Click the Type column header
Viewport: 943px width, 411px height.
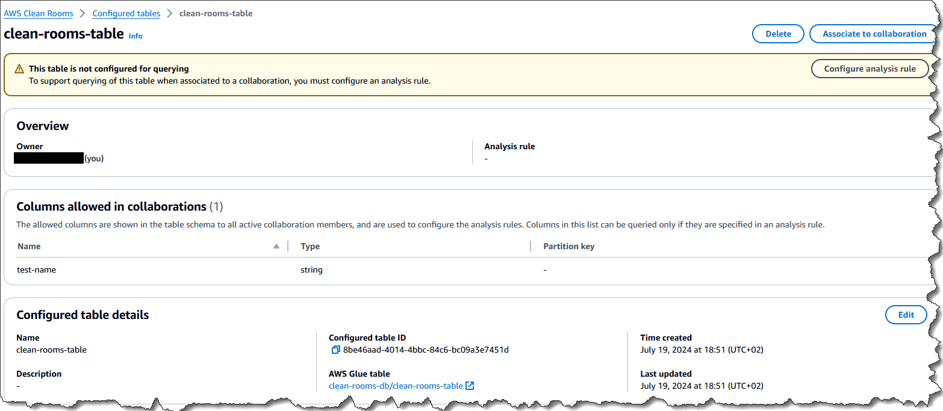coord(310,246)
